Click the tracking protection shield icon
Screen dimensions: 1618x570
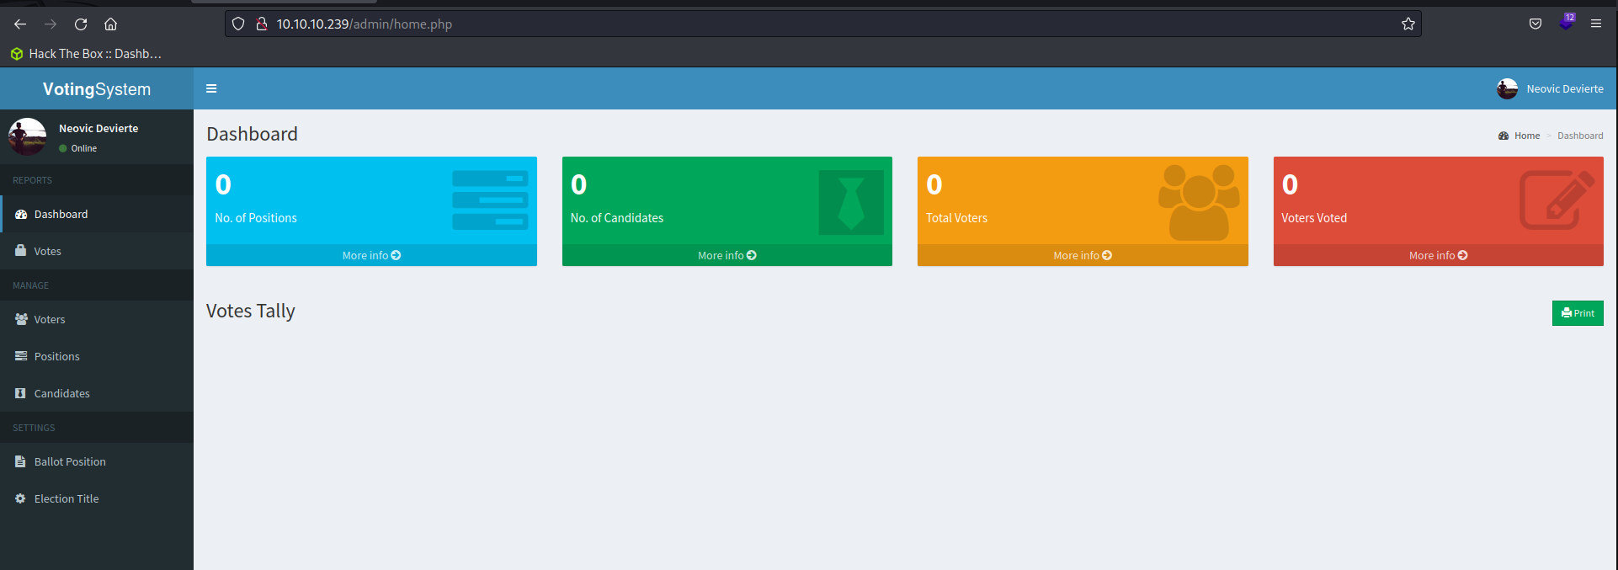tap(238, 24)
